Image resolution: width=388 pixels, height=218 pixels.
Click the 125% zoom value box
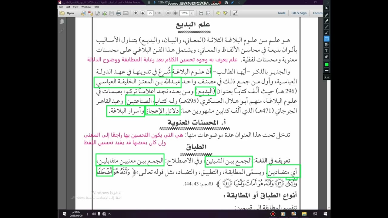tap(184, 13)
